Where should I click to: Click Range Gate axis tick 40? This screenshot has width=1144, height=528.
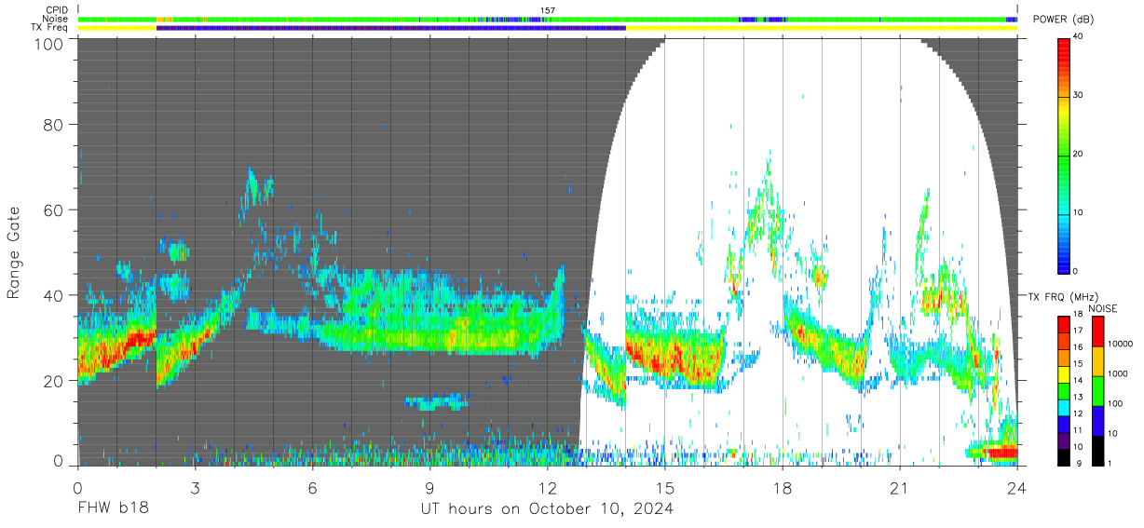[52, 294]
